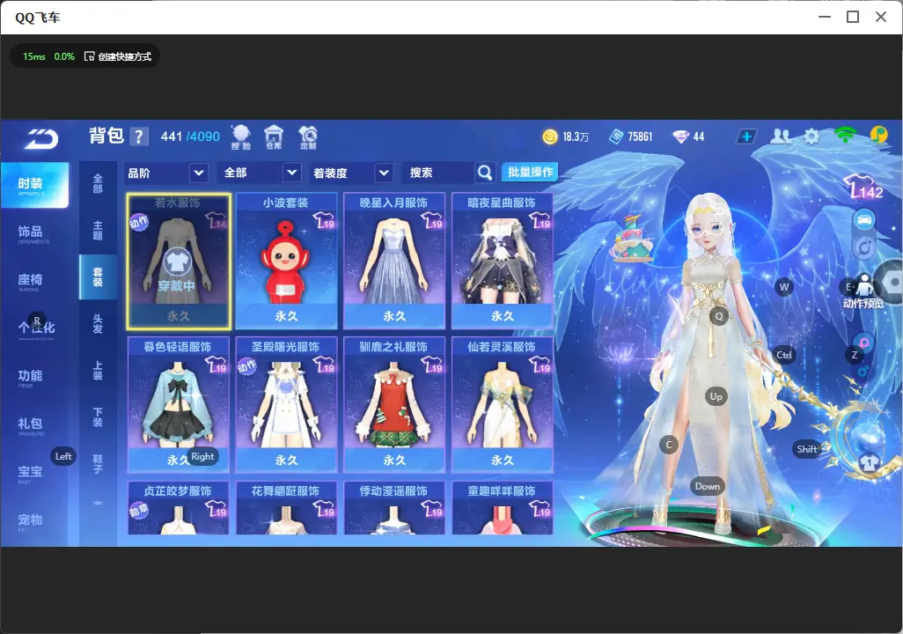Click the 441/4090 backpack capacity count
The height and width of the screenshot is (634, 903).
tap(190, 136)
